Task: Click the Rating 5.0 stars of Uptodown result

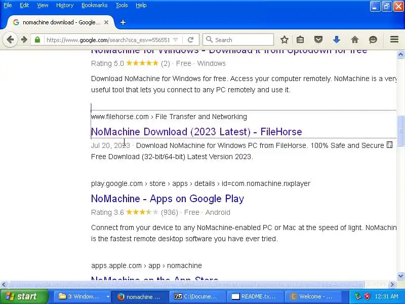Action: pos(142,63)
